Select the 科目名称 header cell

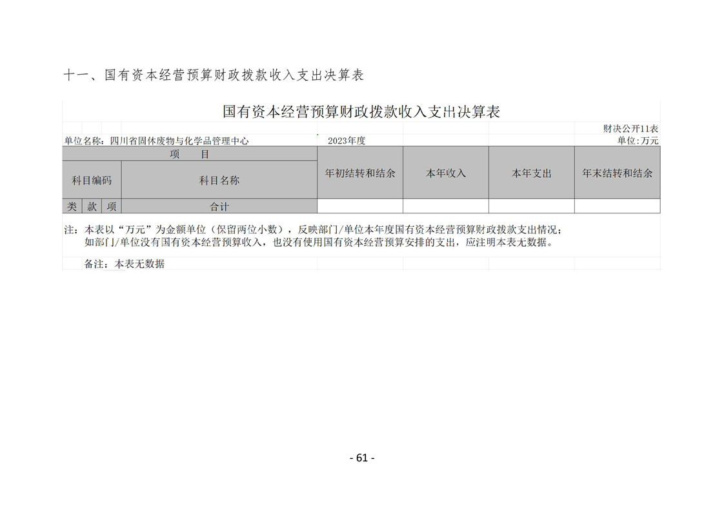(x=219, y=180)
